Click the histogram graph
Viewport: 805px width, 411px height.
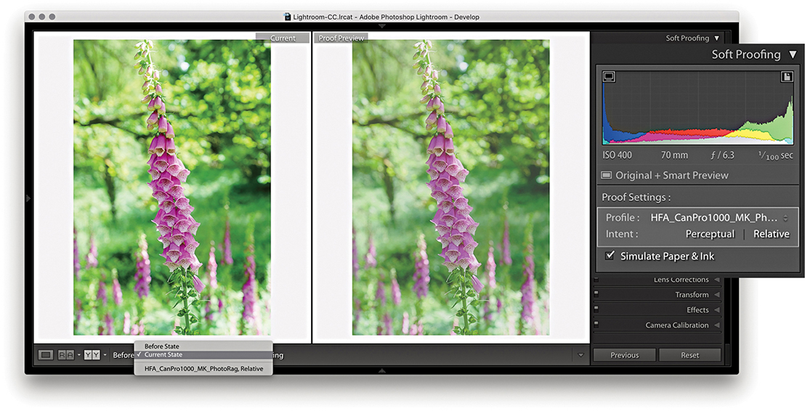[x=697, y=107]
